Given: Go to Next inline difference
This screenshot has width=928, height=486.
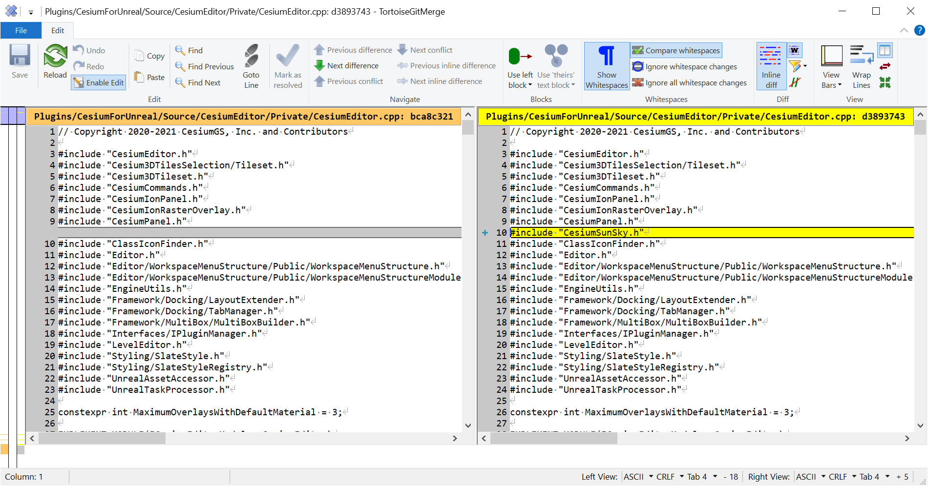Looking at the screenshot, I should pyautogui.click(x=439, y=81).
